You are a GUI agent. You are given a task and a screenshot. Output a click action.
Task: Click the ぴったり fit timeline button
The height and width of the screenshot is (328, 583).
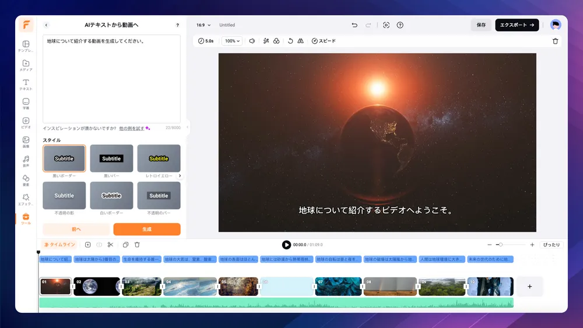551,245
